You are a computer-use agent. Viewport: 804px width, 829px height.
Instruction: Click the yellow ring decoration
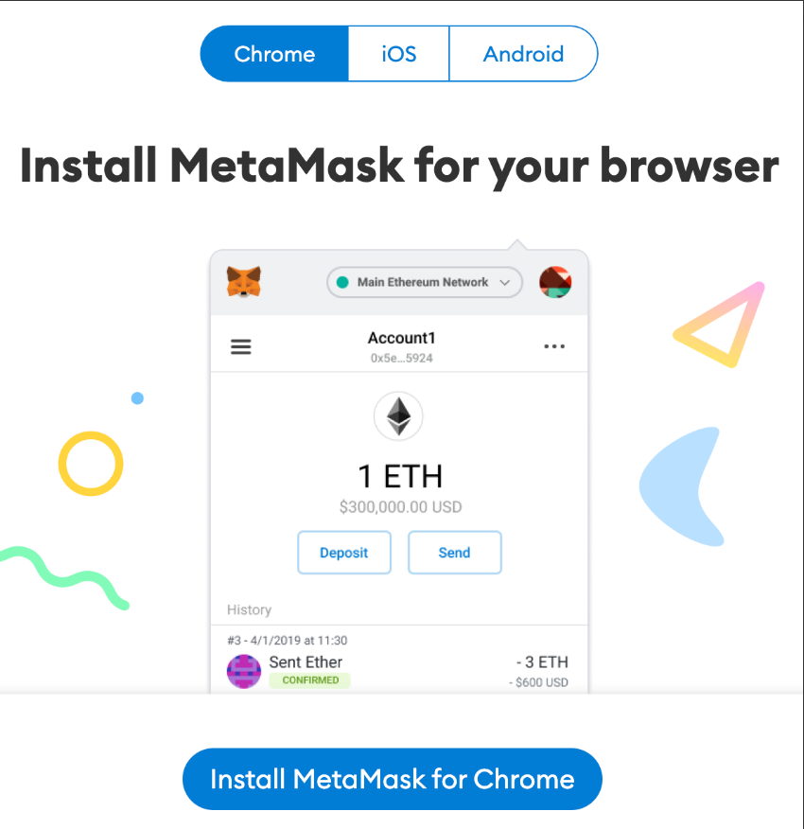(91, 464)
